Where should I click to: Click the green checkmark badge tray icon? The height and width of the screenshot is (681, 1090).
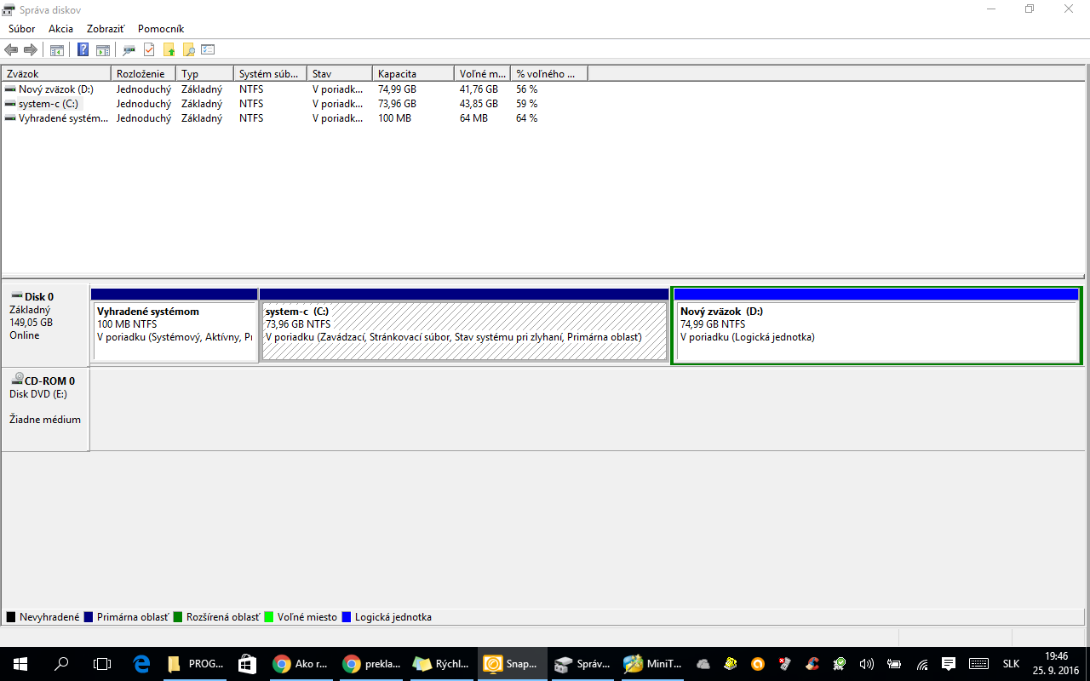(840, 664)
